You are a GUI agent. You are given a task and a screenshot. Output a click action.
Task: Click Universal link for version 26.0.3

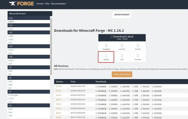pos(158,109)
